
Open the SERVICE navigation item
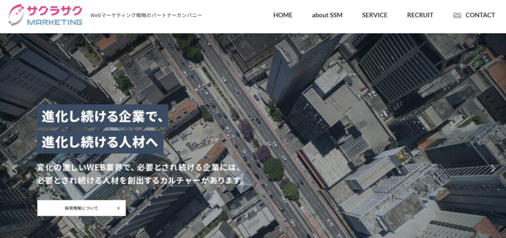(375, 15)
